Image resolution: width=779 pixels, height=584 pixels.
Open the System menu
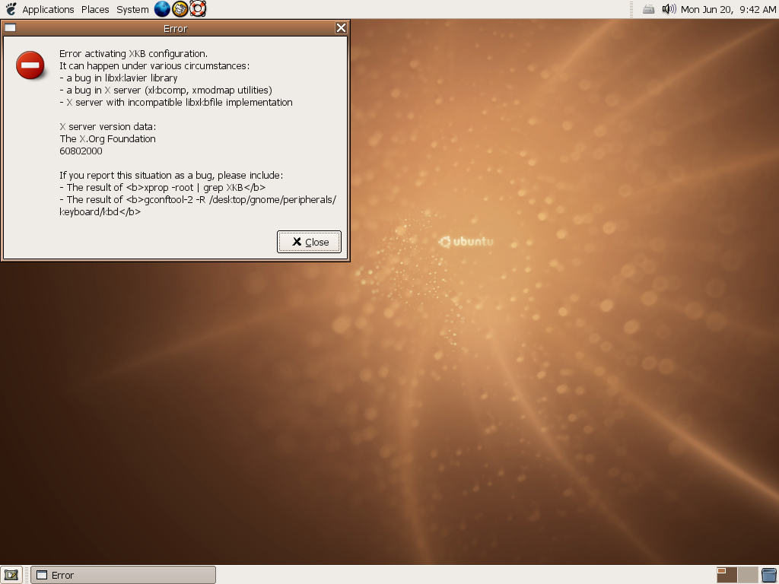[132, 9]
